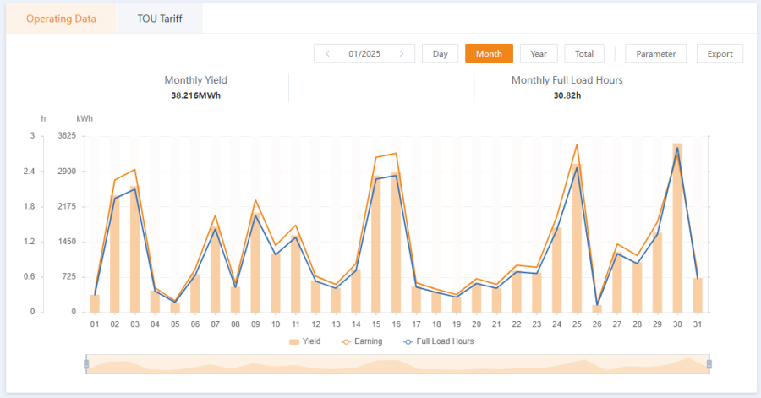Go to next month using right chevron
This screenshot has width=761, height=398.
pos(402,53)
